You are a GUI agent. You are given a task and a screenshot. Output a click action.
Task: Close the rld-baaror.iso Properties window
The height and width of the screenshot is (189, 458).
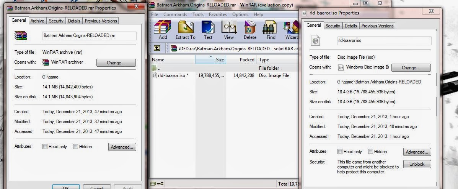(x=431, y=11)
